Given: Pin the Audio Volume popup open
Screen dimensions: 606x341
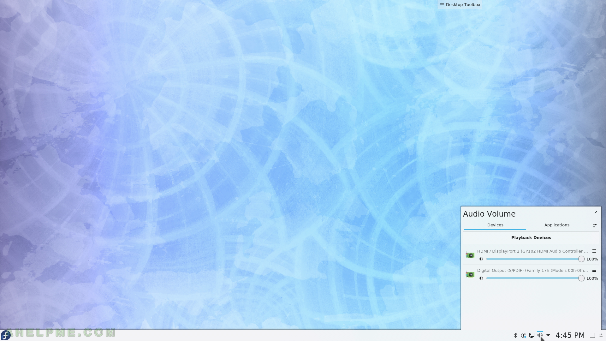Looking at the screenshot, I should pos(596,212).
